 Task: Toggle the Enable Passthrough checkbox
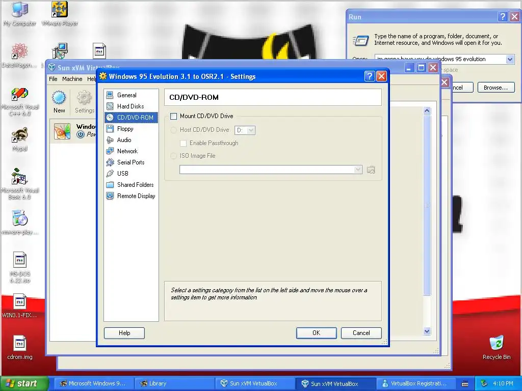click(183, 143)
